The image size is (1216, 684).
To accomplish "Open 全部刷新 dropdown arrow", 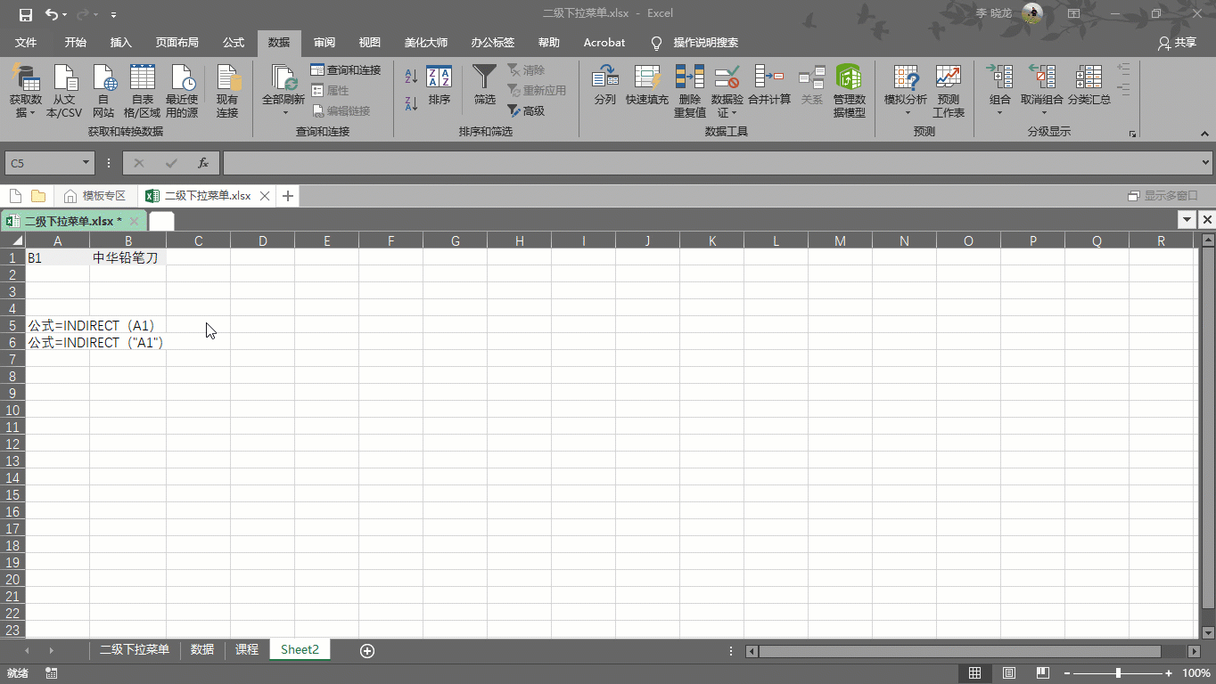I will (286, 113).
